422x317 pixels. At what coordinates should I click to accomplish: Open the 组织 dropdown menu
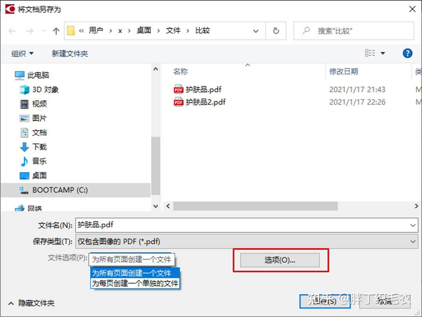click(x=22, y=53)
